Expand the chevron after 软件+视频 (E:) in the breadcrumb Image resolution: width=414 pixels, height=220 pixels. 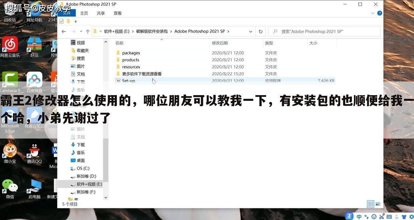(x=133, y=31)
